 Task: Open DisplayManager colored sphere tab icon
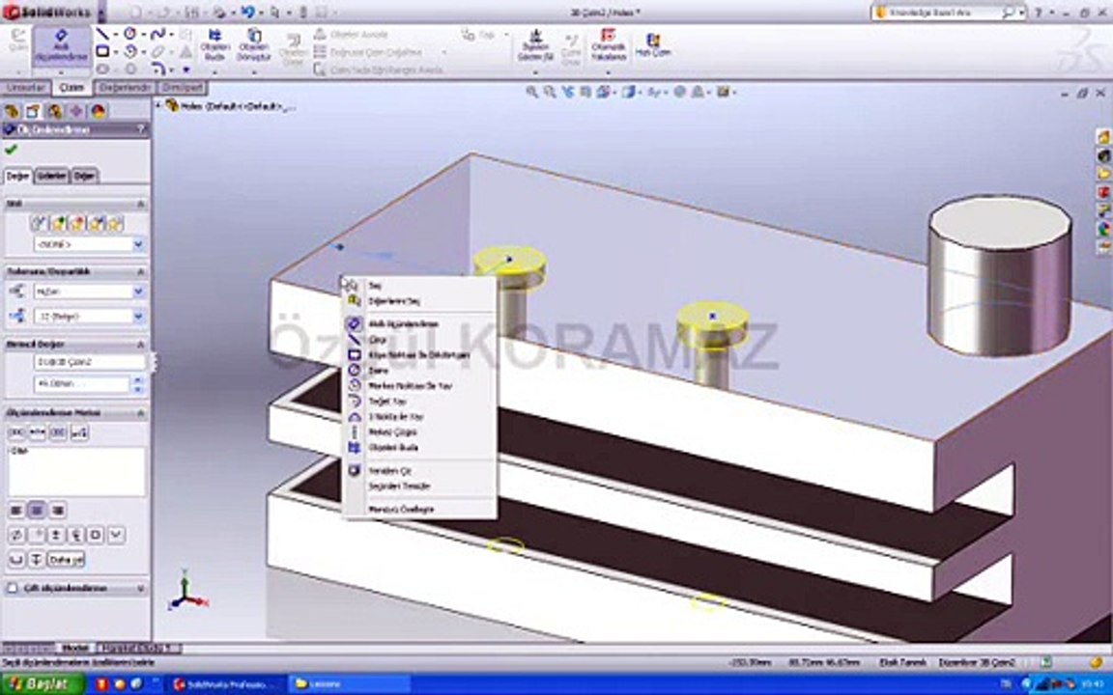[98, 111]
